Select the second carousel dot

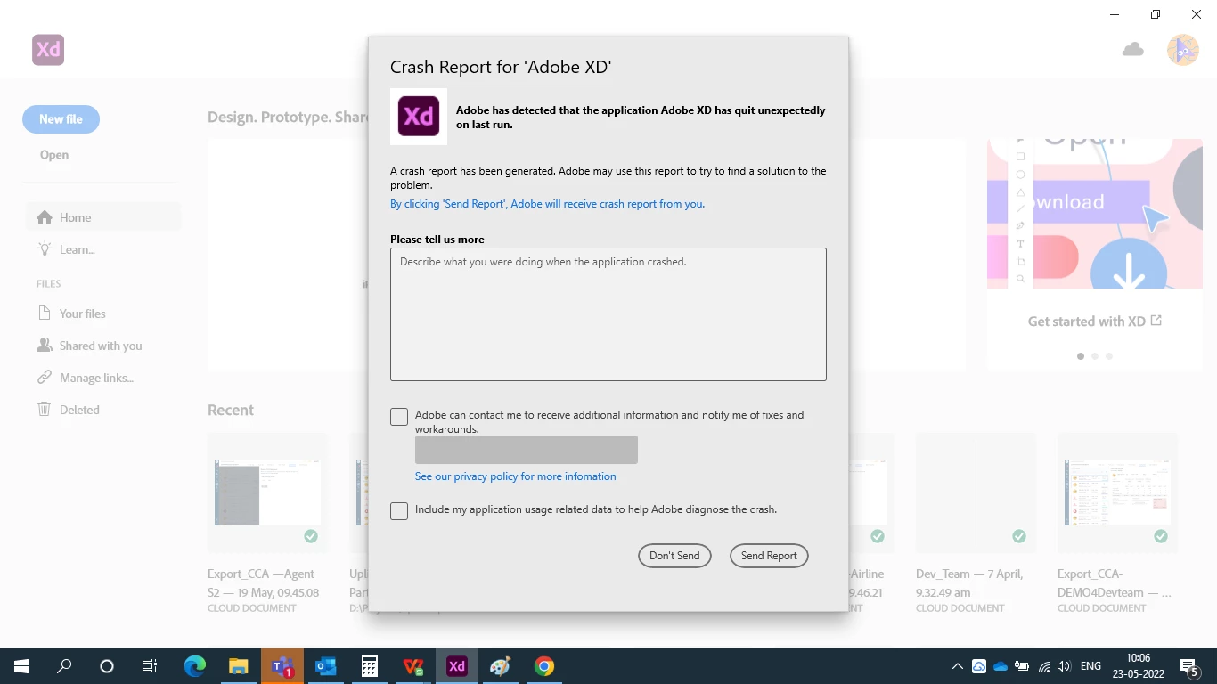tap(1095, 356)
